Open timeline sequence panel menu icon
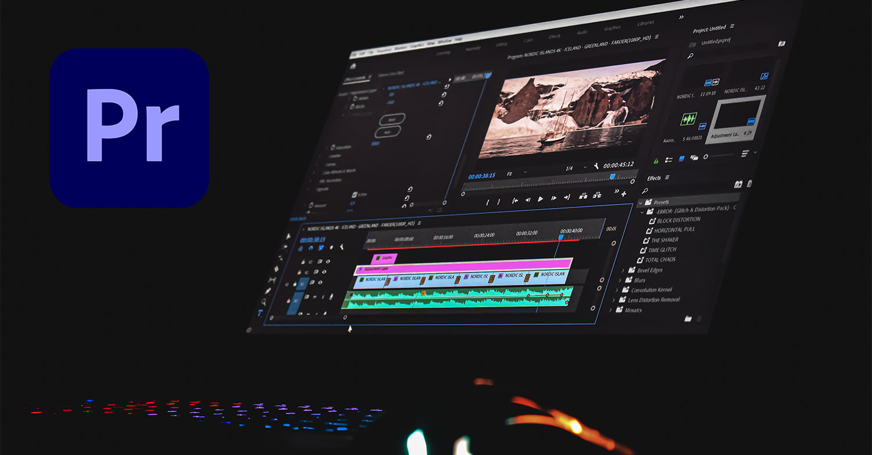The image size is (872, 455). 419,223
